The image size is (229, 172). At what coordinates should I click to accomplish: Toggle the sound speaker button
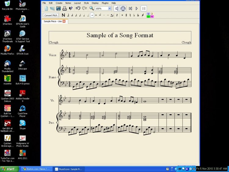click(x=117, y=9)
